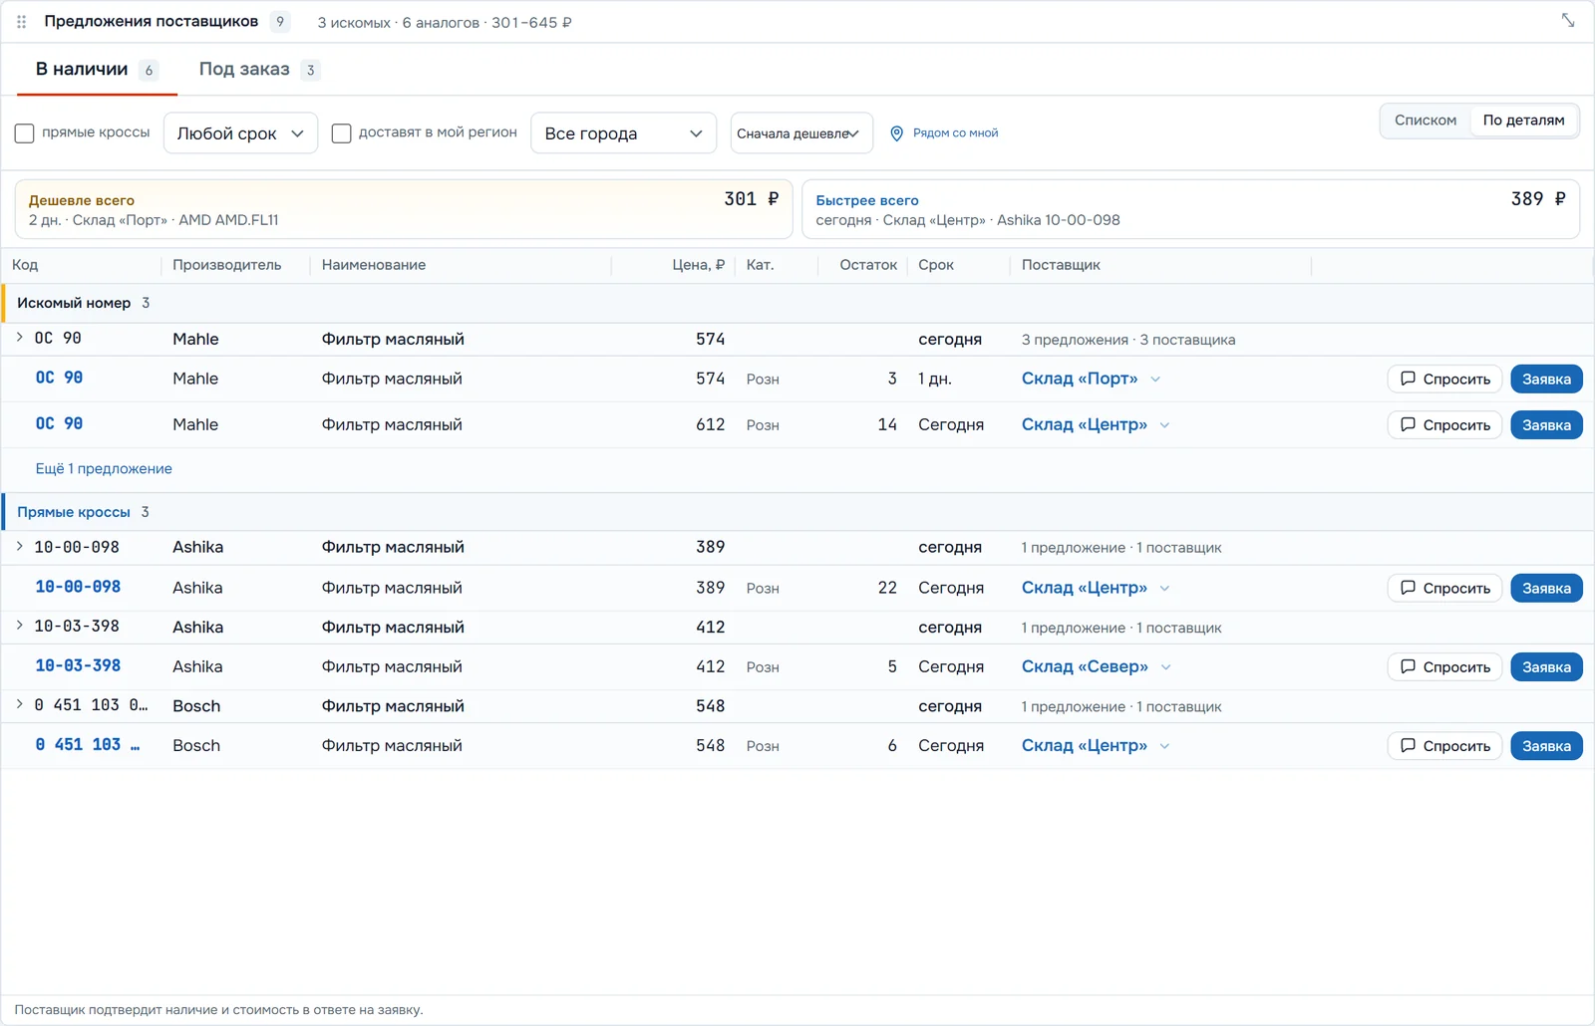
Task: Click the drag handle beside Предложения поставщиков
Action: [21, 22]
